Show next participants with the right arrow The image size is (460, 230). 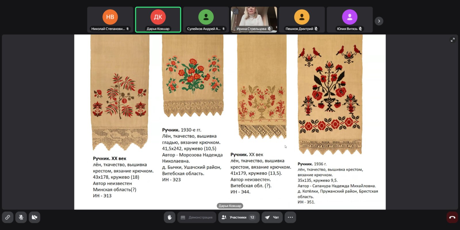click(379, 21)
